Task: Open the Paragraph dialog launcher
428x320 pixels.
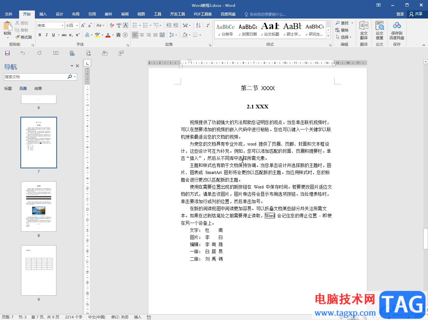Action: point(210,45)
